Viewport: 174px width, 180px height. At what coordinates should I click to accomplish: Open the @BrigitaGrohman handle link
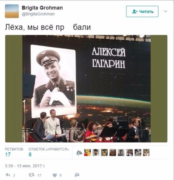tap(38, 14)
